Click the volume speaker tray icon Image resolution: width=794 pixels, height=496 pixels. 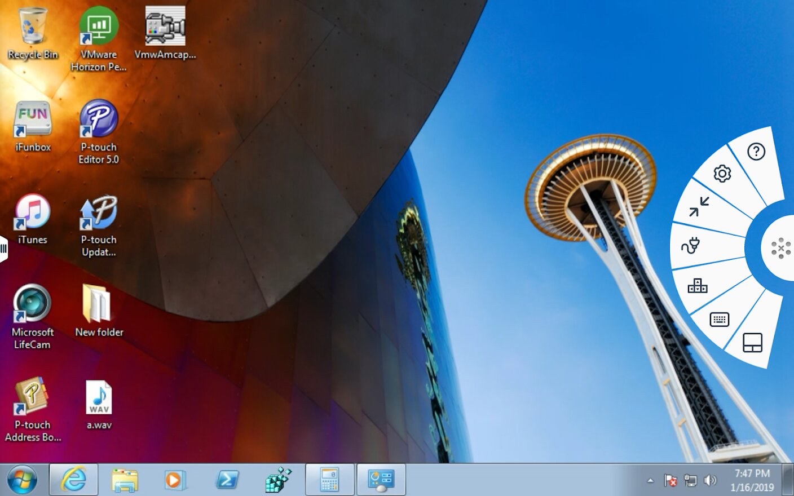(x=710, y=480)
